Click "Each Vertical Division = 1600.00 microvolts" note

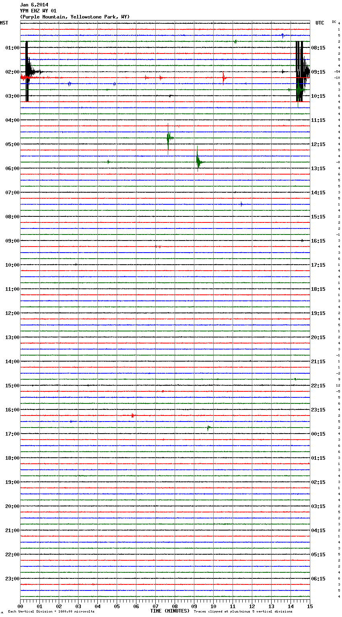pos(51,612)
